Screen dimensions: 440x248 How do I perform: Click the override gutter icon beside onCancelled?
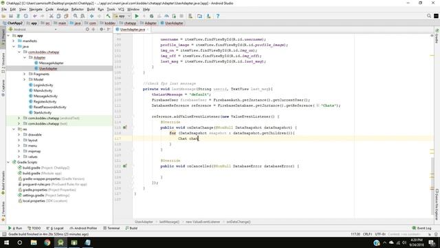tap(125, 166)
